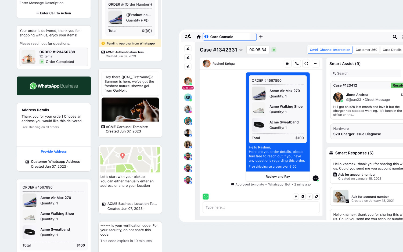
Task: Click the red location pin on the map
Action: [x=123, y=156]
